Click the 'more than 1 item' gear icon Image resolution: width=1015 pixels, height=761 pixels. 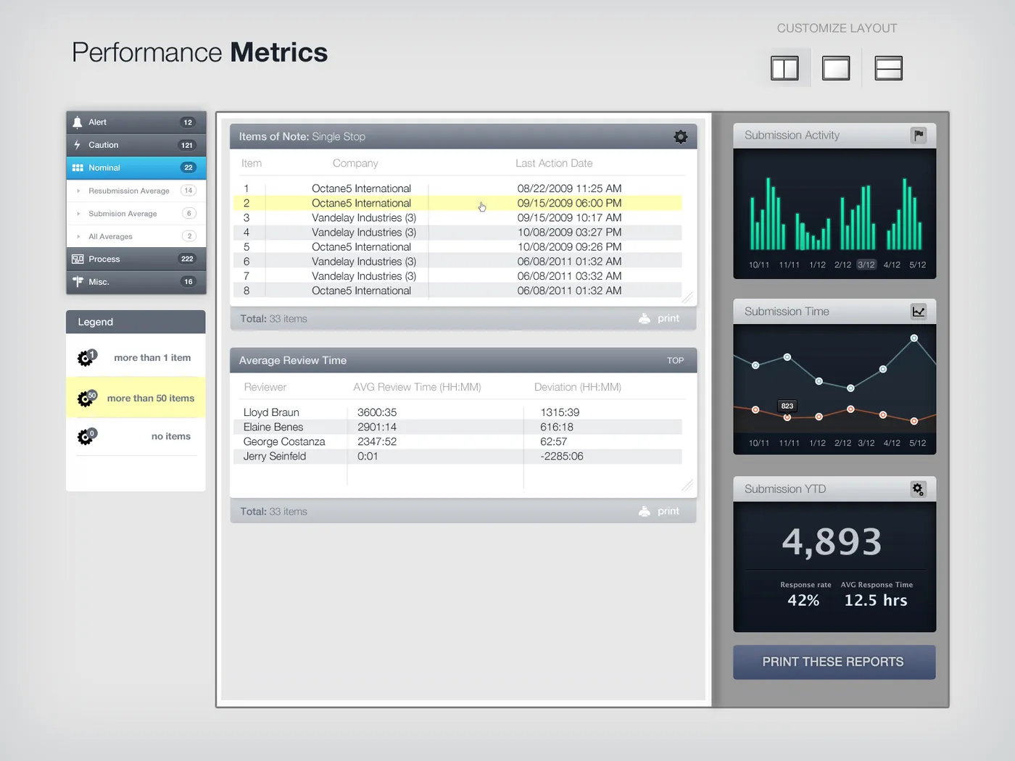(86, 357)
